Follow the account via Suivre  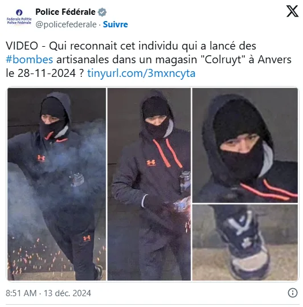115,24
